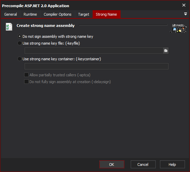Go to Compiler Options tab
The height and width of the screenshot is (172, 190).
58,14
